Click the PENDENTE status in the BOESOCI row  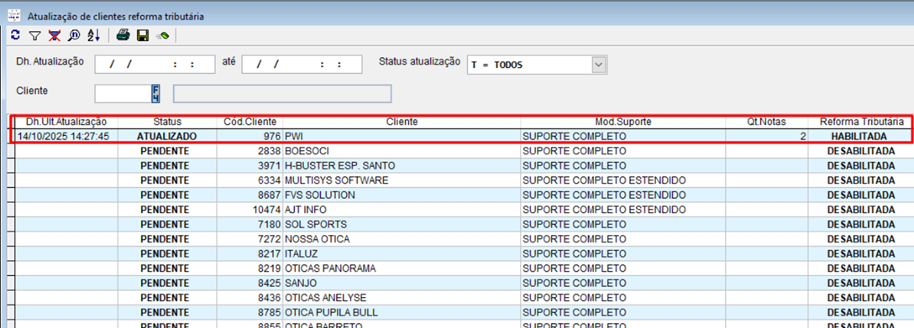(168, 151)
